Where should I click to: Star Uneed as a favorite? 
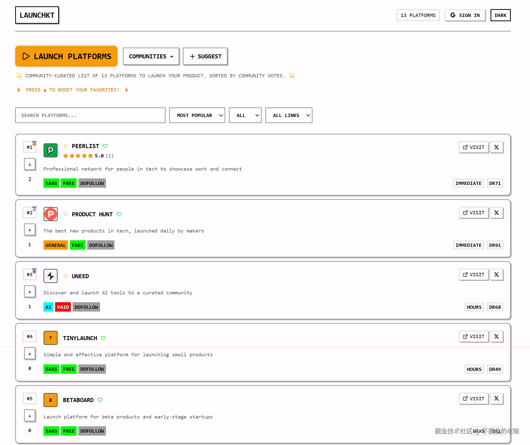click(65, 276)
